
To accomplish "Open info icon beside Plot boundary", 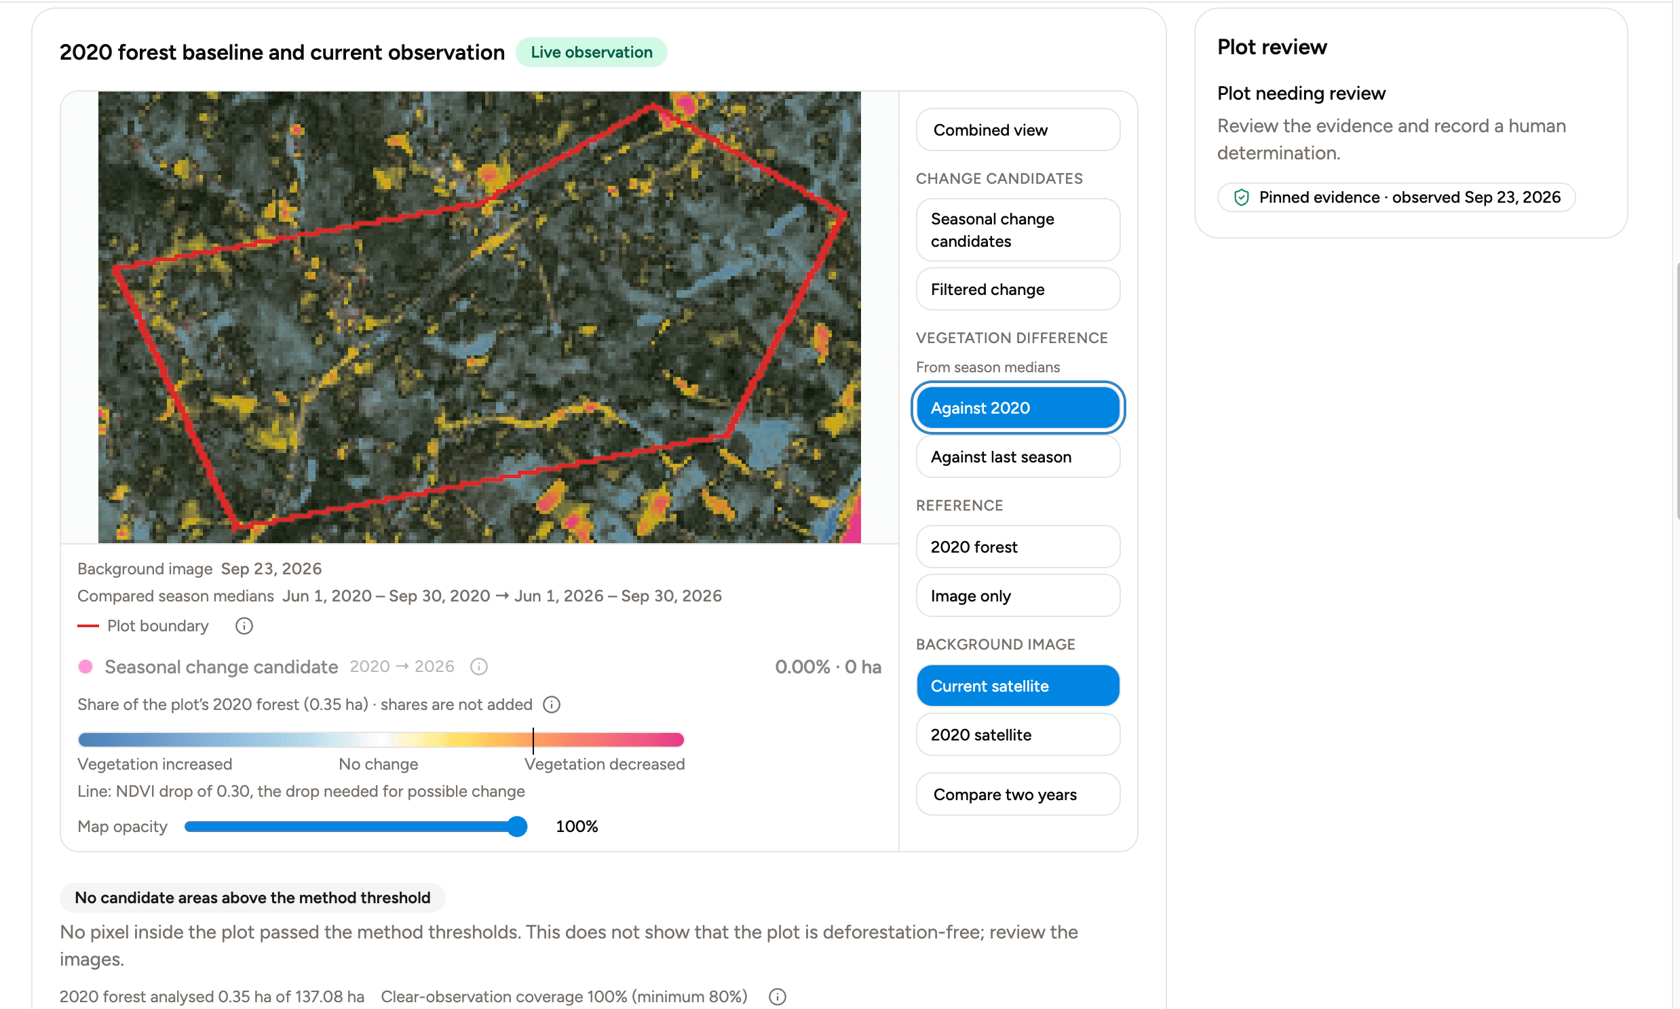I will pos(244,625).
